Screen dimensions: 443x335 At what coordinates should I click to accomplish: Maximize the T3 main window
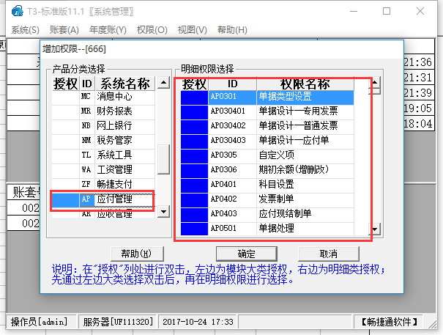(387, 11)
